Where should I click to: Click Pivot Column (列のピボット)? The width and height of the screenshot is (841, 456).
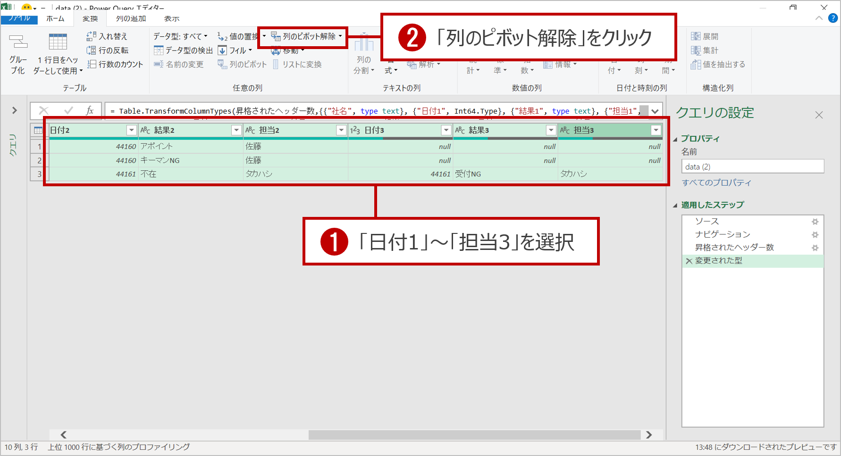pyautogui.click(x=242, y=65)
